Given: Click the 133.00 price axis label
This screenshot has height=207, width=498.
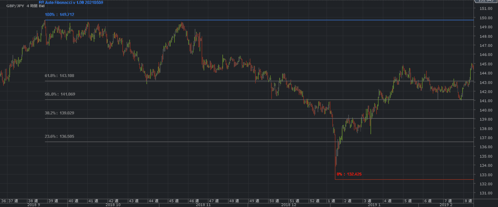Looking at the screenshot, I should [x=485, y=175].
